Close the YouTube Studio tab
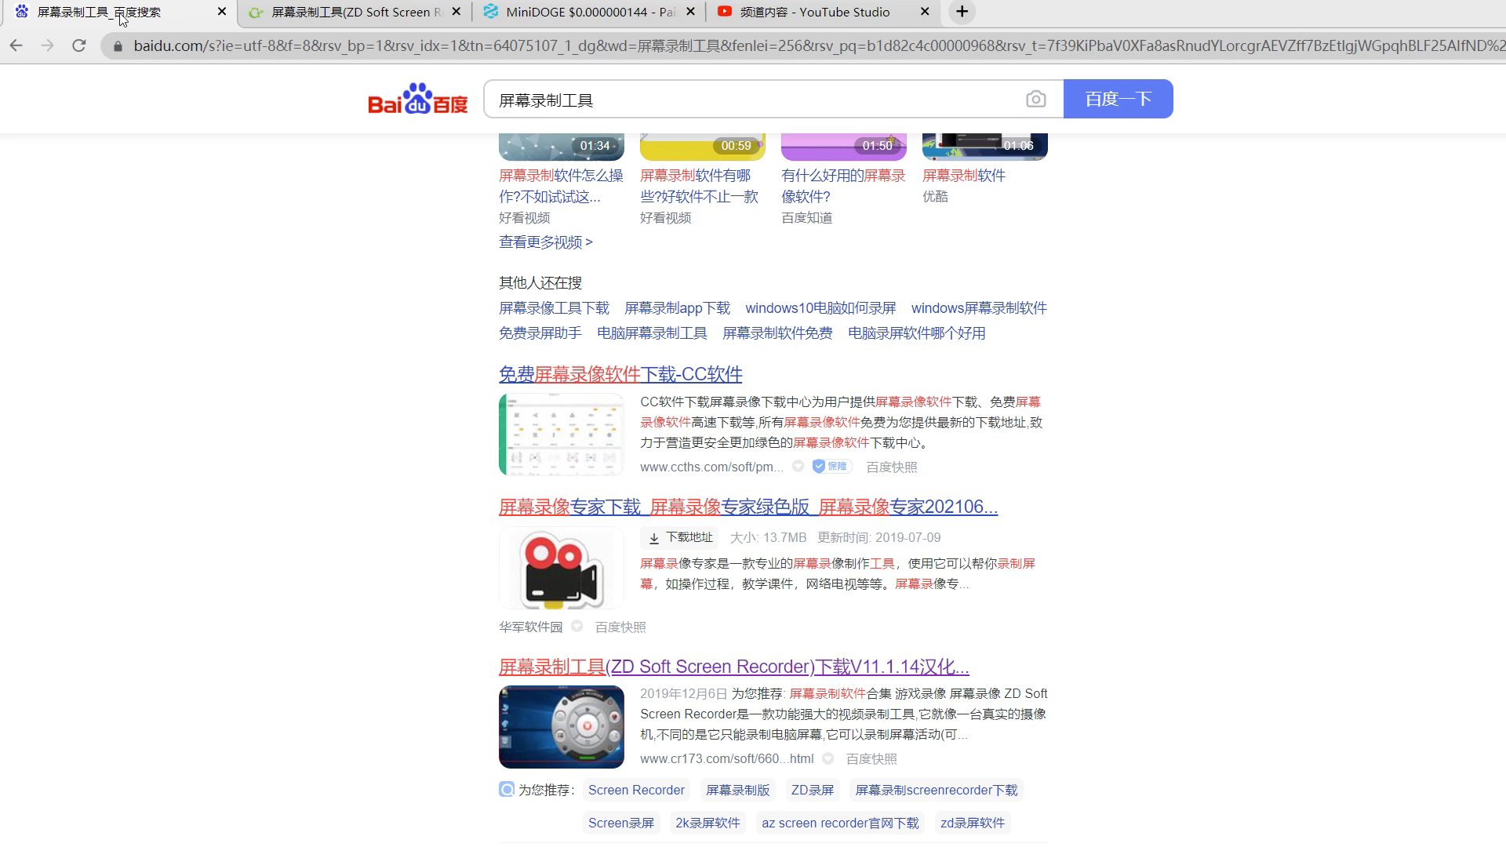 925,12
